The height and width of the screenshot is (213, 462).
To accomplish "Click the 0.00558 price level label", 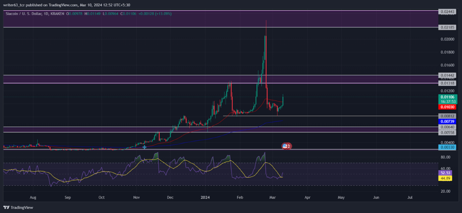I will pyautogui.click(x=447, y=133).
